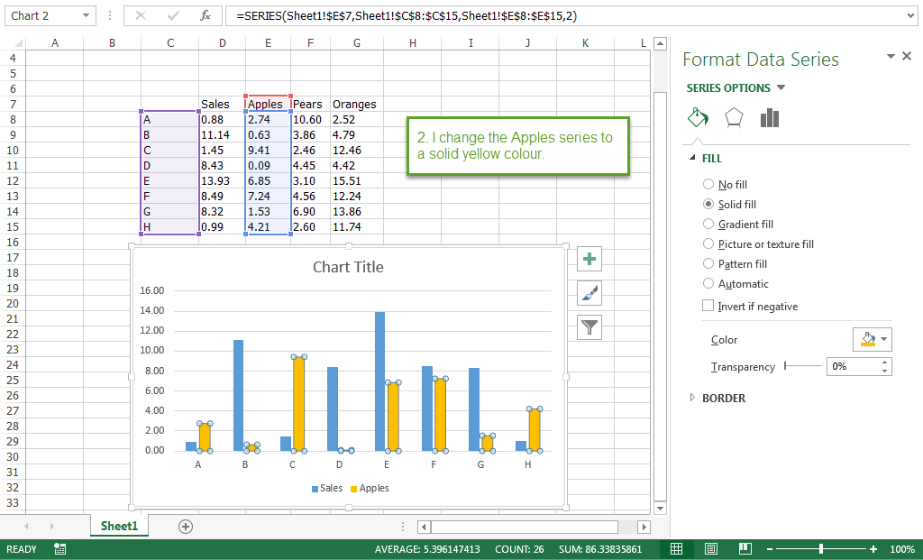Select the Pears header cell
The width and height of the screenshot is (923, 560).
coord(310,105)
